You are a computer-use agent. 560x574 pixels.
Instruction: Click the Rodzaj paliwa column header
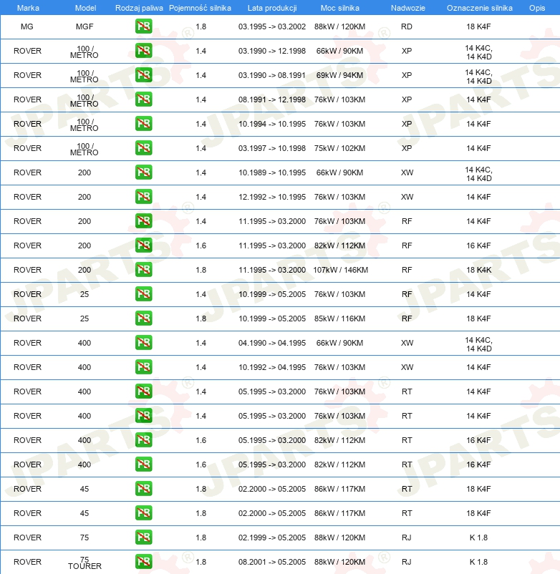(139, 8)
